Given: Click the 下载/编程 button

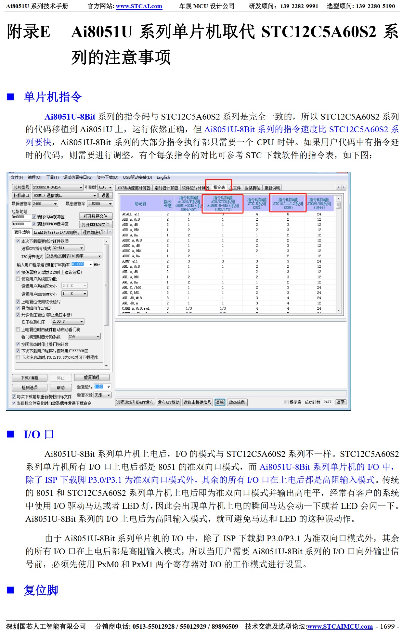Looking at the screenshot, I should coord(30,378).
